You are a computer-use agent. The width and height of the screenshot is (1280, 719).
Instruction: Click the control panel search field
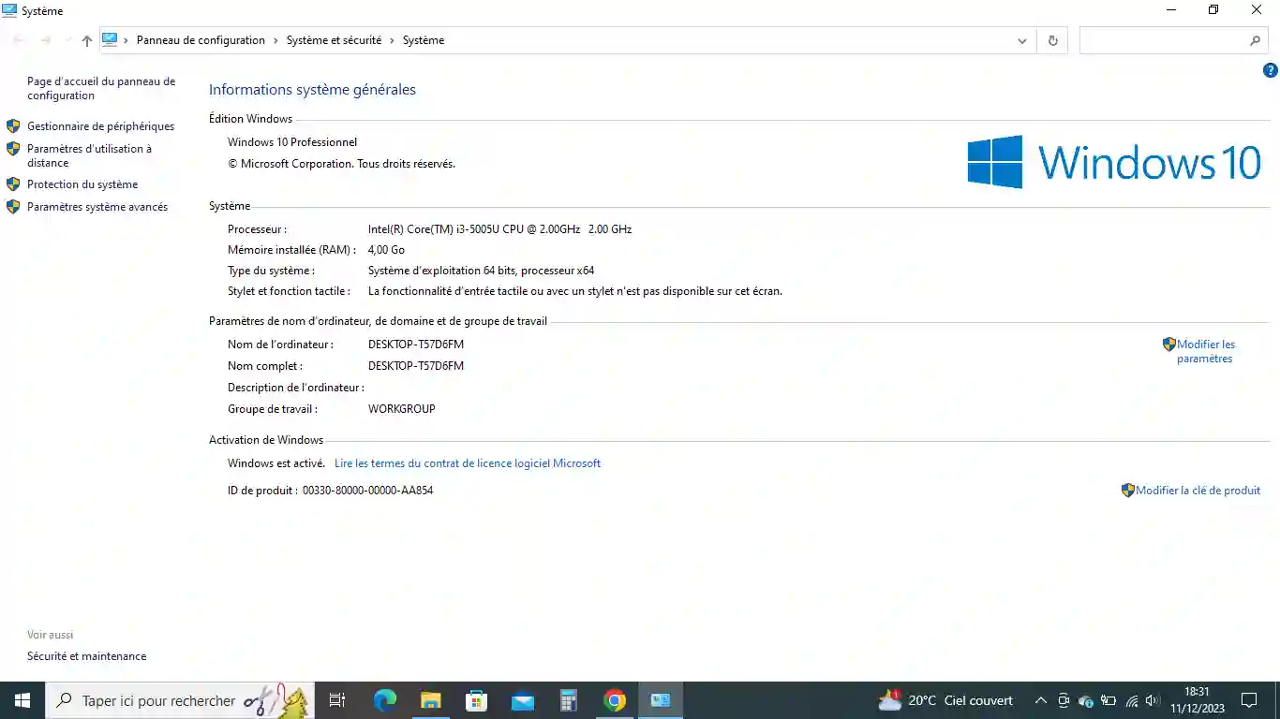[1164, 40]
